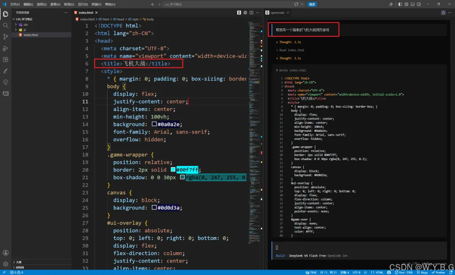Click the body breadcrumb segment
Screen dimensions: 455x275
(x=148, y=19)
